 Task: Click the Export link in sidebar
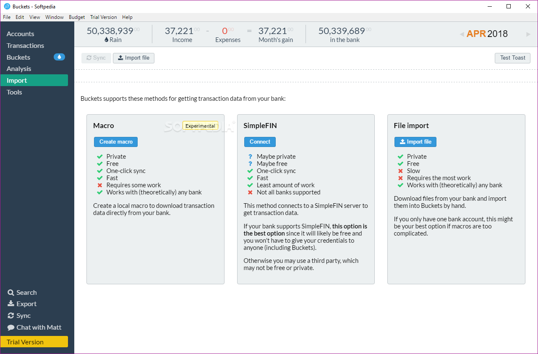click(26, 304)
